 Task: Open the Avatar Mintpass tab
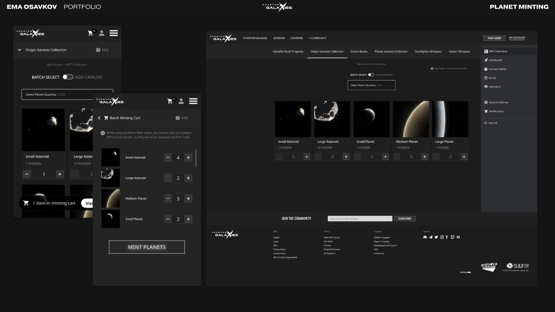(x=459, y=51)
